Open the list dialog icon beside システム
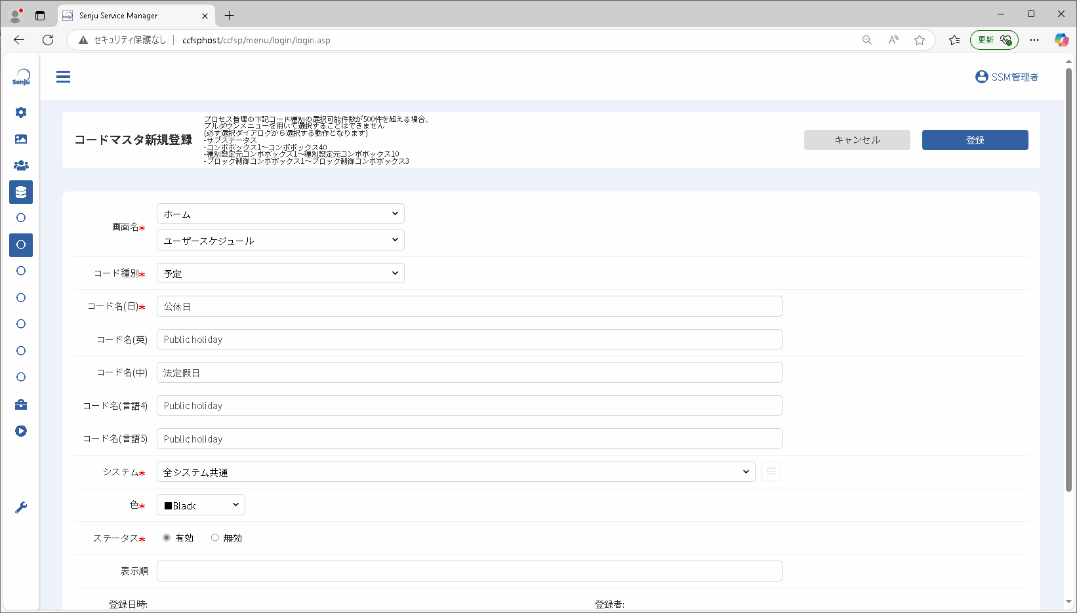This screenshot has height=613, width=1077. click(771, 471)
